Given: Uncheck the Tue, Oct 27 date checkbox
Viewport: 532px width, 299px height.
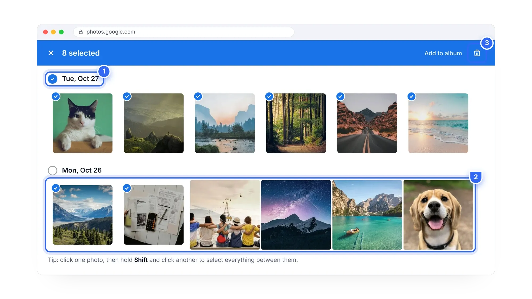Looking at the screenshot, I should [53, 79].
